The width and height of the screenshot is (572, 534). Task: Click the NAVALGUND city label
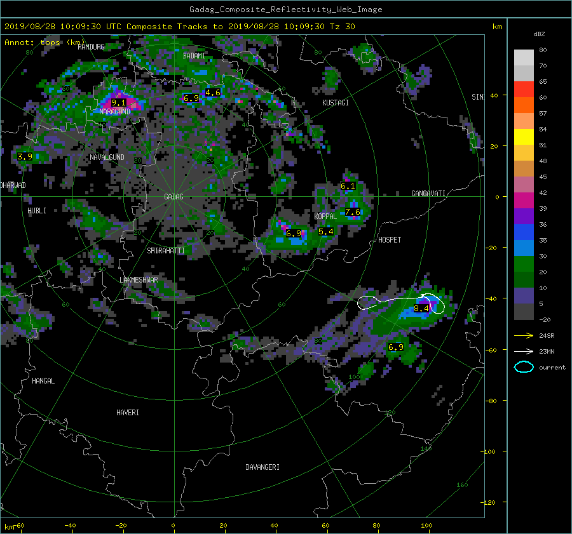pos(107,157)
